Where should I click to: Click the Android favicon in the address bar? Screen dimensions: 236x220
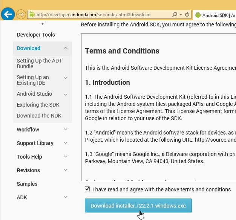tap(32, 14)
